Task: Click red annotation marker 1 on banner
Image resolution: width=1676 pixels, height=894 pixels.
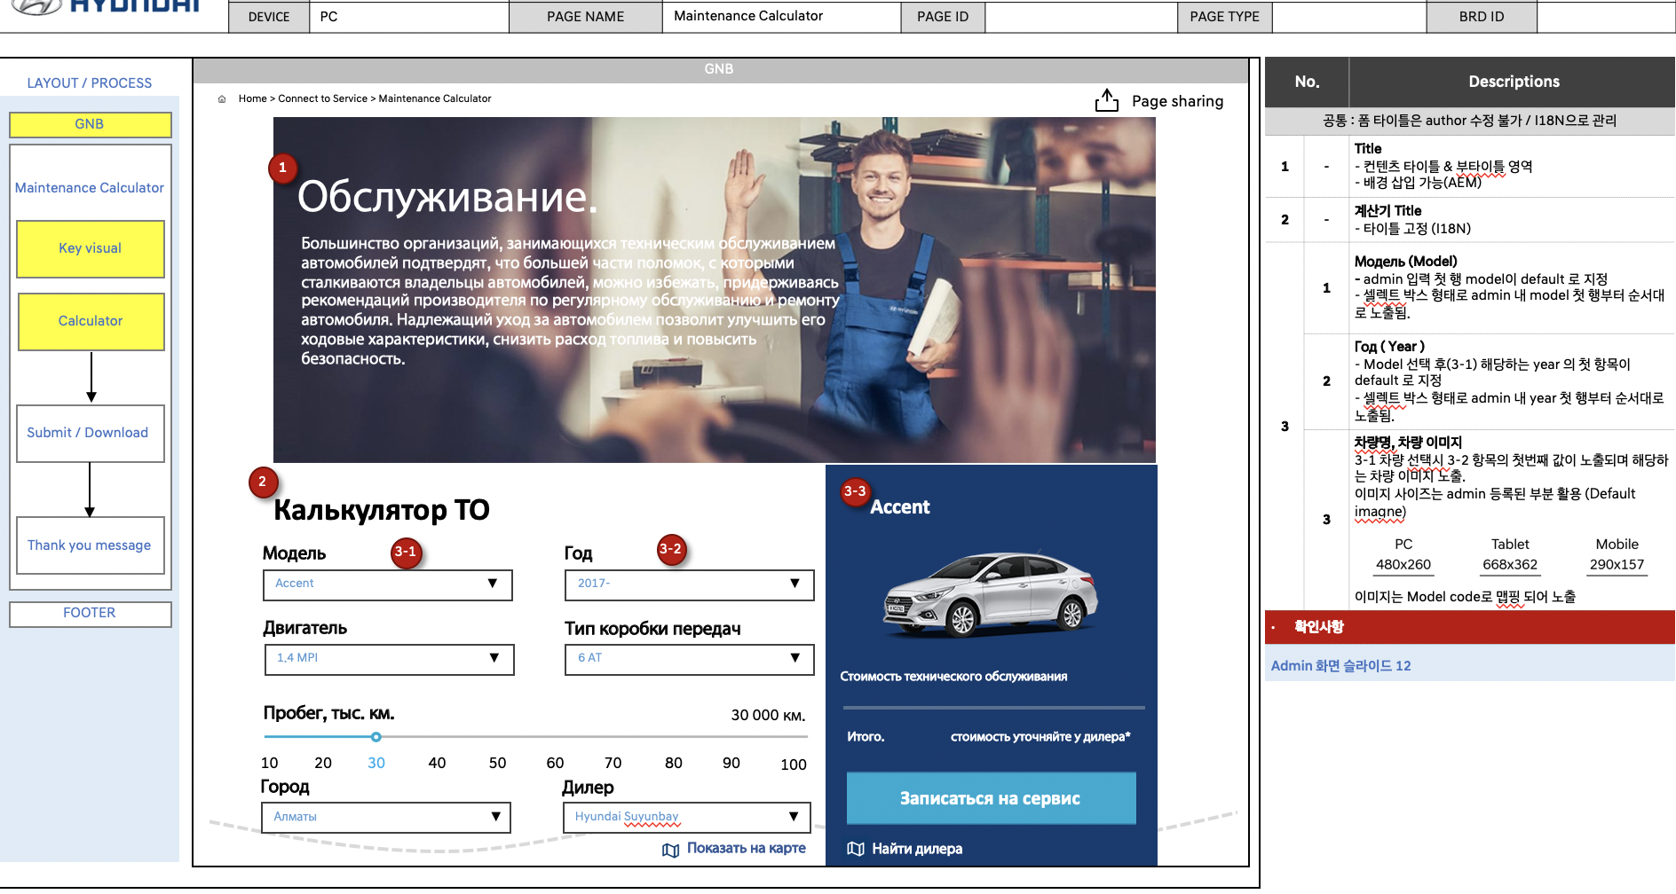Action: [x=282, y=168]
